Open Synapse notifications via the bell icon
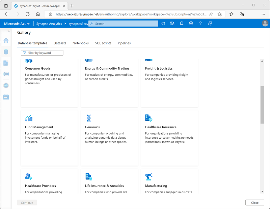This screenshot has width=270, height=209. pos(182,23)
